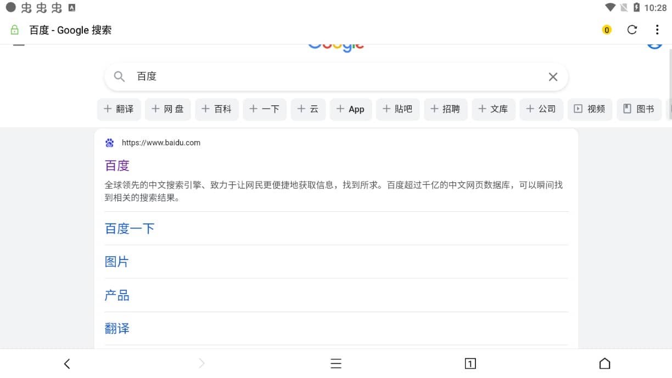This screenshot has height=378, width=672.
Task: Tap the 10:28 clock in status bar
Action: point(656,8)
